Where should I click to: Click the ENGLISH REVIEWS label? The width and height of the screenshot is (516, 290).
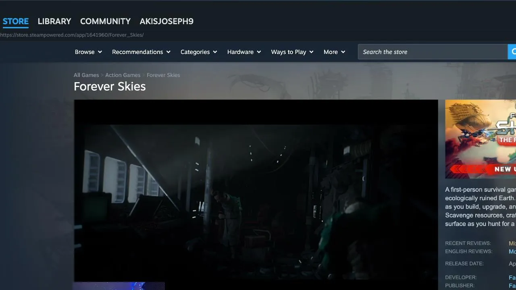(469, 251)
